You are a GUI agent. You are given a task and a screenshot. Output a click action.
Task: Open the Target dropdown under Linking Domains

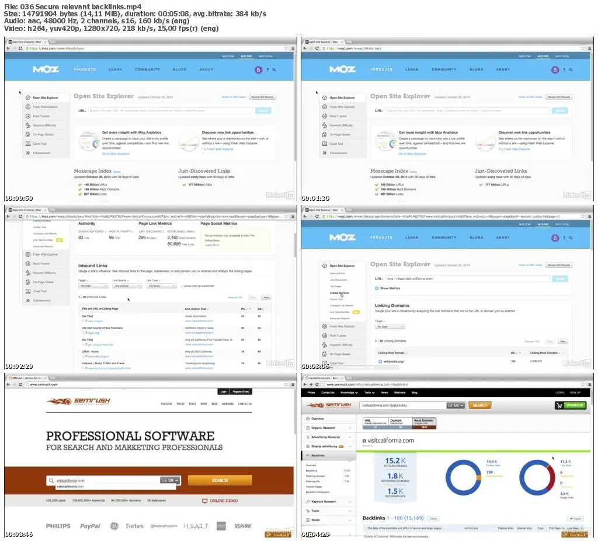[390, 327]
